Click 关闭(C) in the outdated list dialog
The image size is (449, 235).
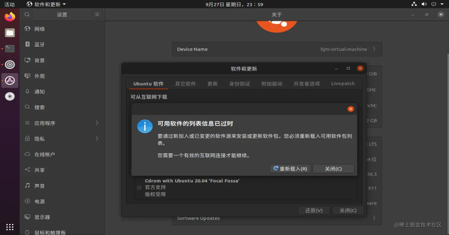coord(333,169)
